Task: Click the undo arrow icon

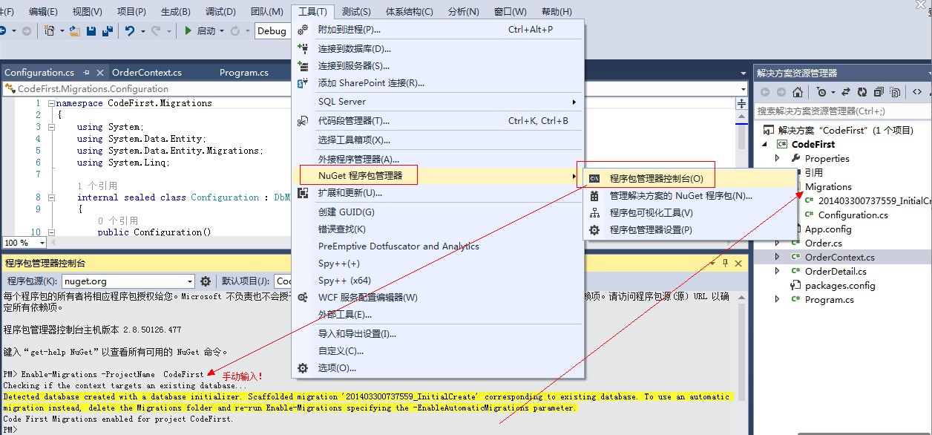Action: coord(130,30)
